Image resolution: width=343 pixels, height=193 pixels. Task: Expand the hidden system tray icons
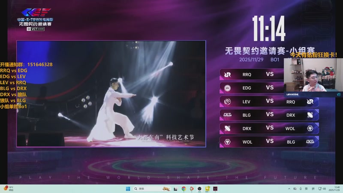pyautogui.click(x=289, y=189)
